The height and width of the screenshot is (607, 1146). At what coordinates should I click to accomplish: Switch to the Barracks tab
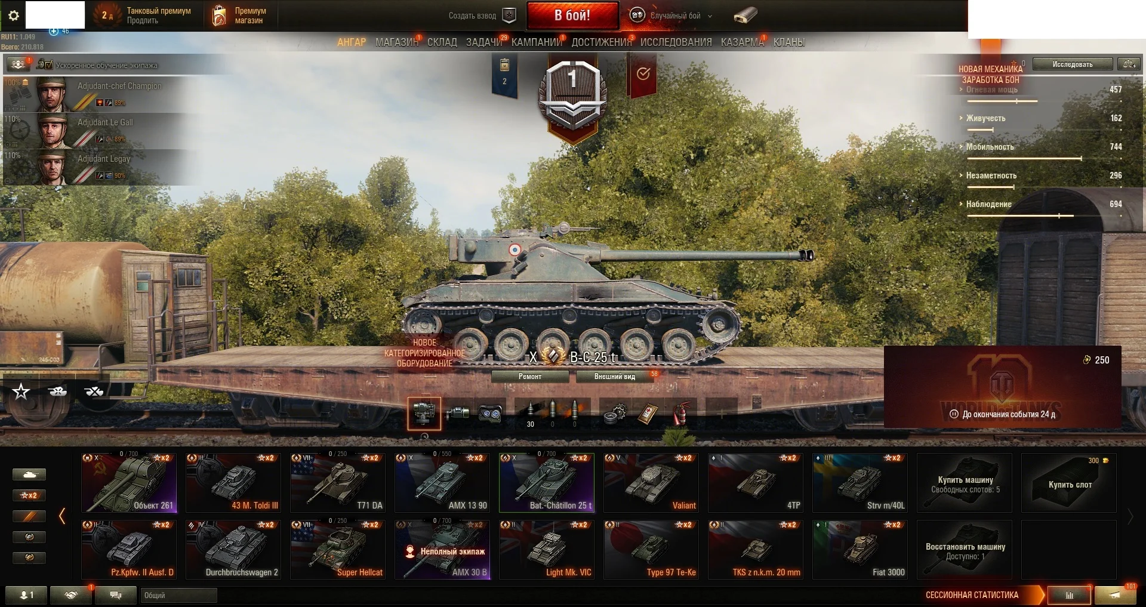[x=742, y=42]
